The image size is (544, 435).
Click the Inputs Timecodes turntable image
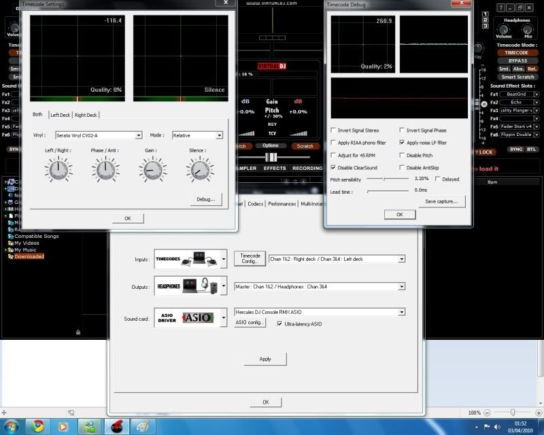tap(187, 259)
